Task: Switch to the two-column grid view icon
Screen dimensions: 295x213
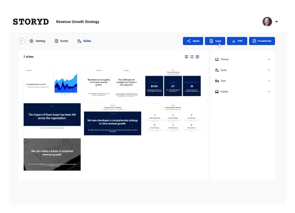Action: point(192,57)
